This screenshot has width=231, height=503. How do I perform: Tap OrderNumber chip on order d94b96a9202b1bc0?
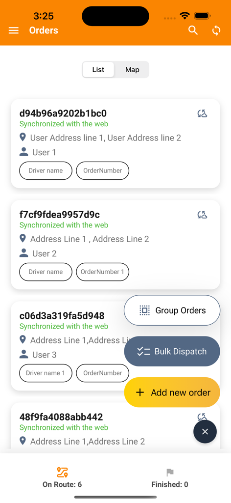click(x=103, y=170)
